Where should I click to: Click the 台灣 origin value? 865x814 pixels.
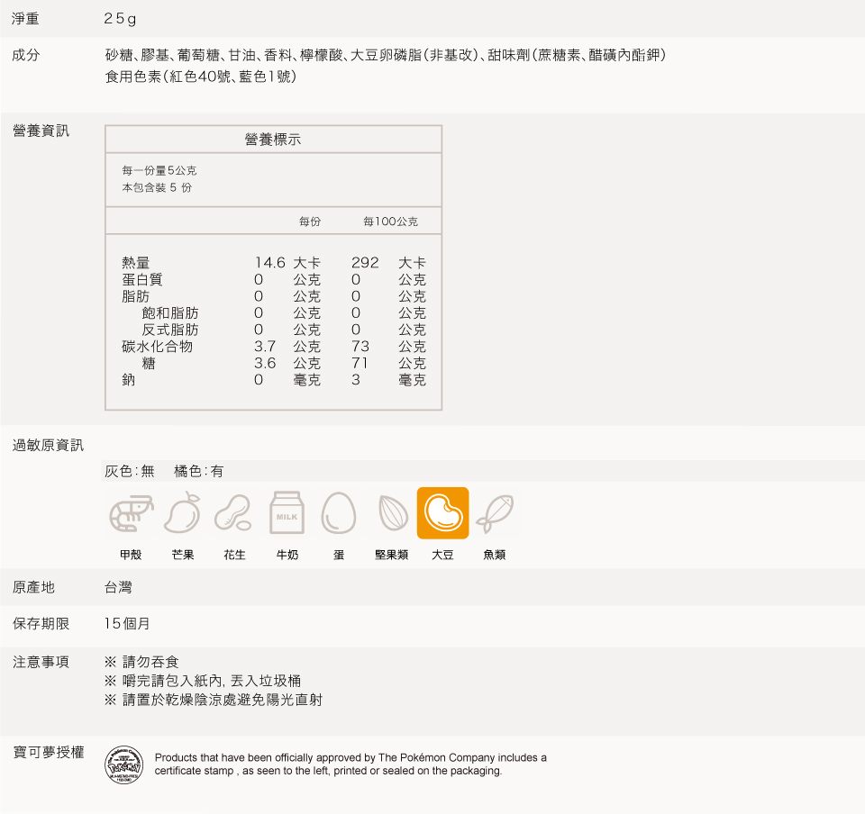point(119,587)
